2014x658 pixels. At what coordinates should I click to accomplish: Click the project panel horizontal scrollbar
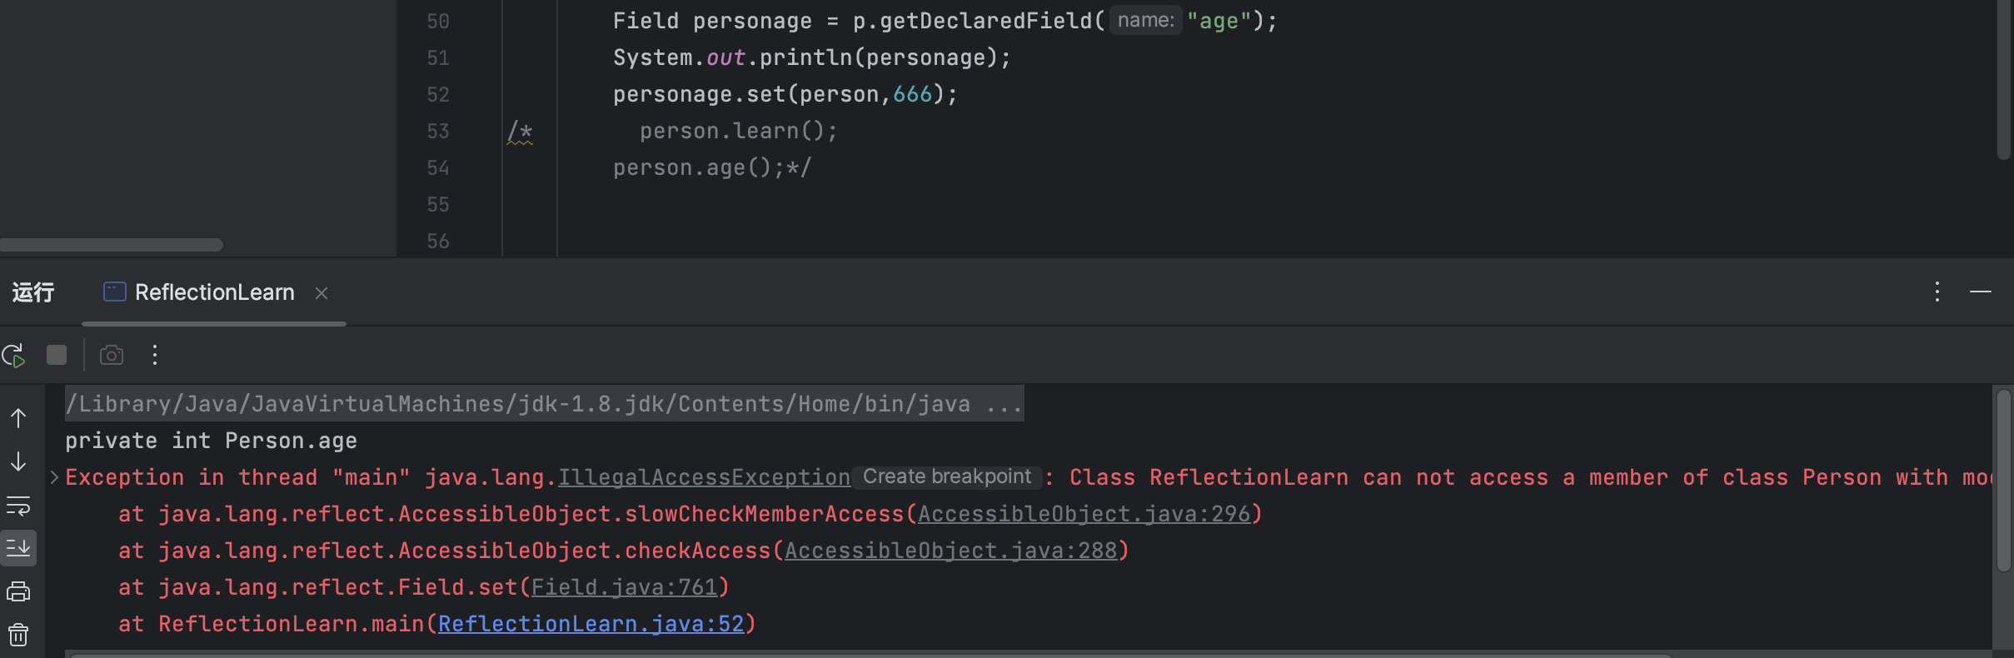(x=112, y=245)
